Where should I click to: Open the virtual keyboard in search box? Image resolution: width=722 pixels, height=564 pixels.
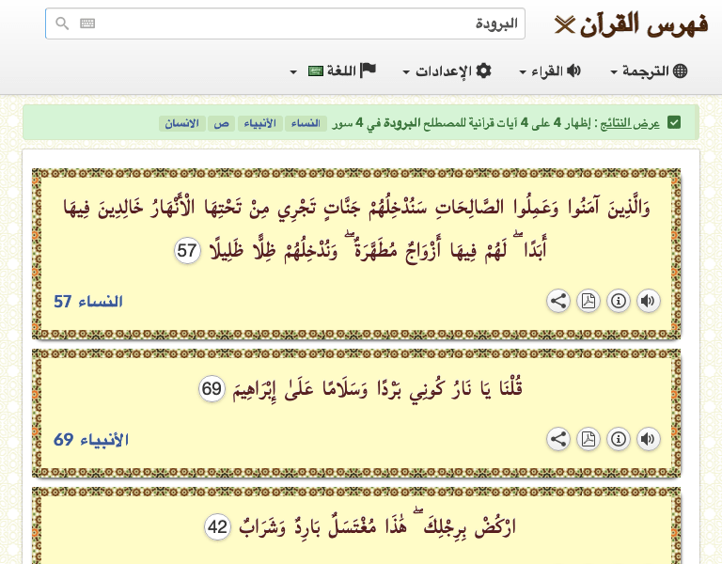87,23
